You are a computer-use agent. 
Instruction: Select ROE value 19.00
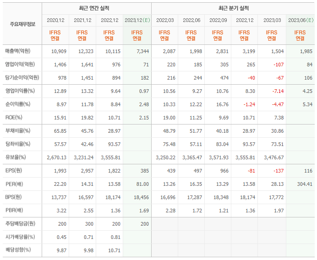click(x=169, y=118)
